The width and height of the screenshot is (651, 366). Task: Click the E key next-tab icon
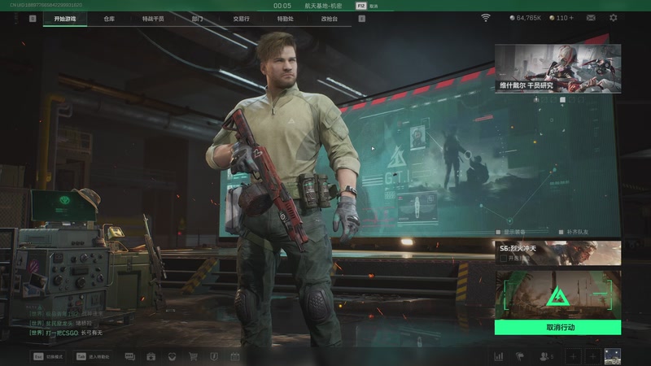pyautogui.click(x=361, y=19)
